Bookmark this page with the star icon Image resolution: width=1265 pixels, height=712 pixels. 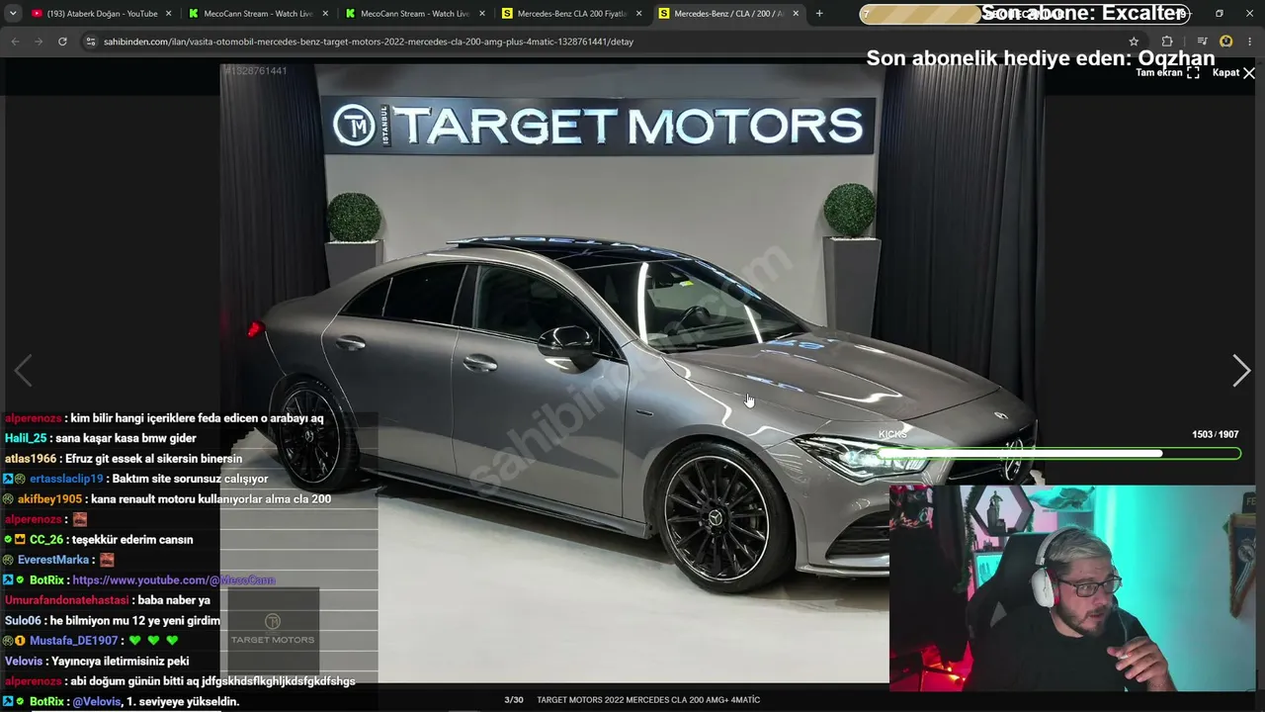coord(1134,42)
